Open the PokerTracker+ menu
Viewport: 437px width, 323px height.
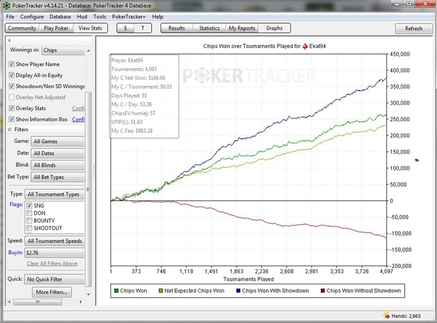coord(129,17)
